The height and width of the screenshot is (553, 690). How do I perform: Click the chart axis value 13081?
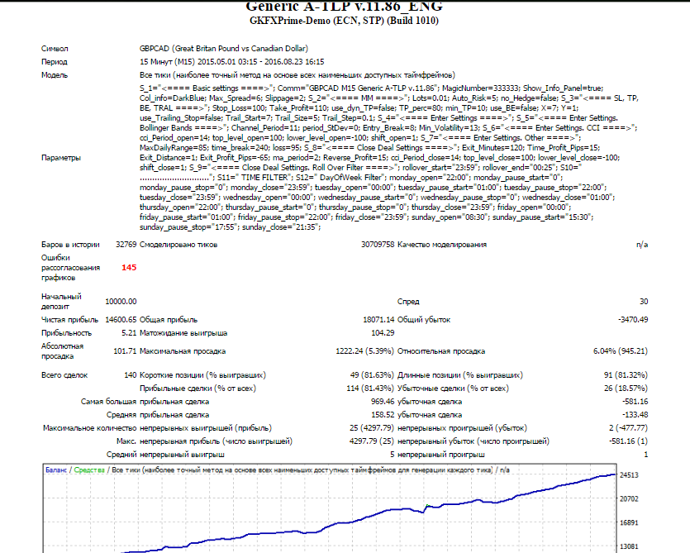629,546
